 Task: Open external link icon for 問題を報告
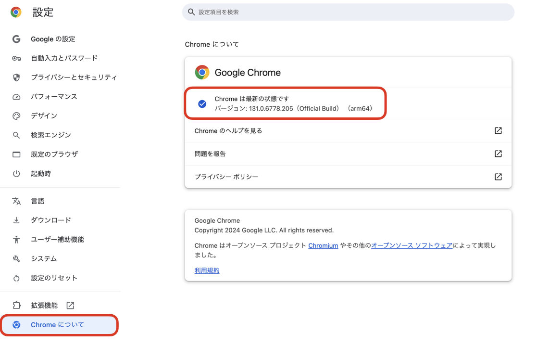click(498, 154)
